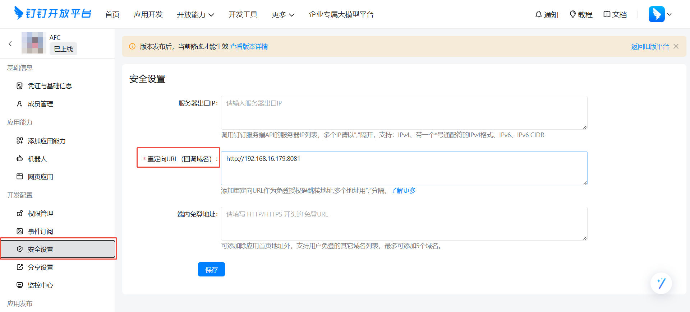This screenshot has height=312, width=690.
Task: Click the back arrow beside AFC app
Action: click(x=10, y=44)
